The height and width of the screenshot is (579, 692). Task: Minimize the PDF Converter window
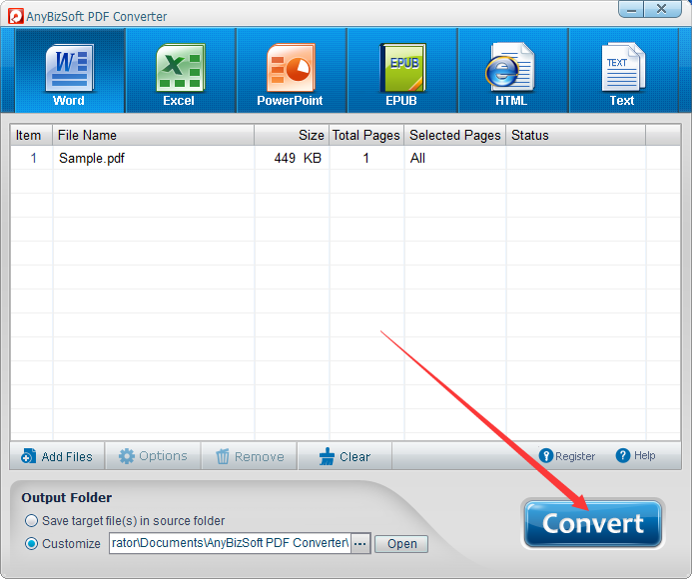(x=631, y=9)
